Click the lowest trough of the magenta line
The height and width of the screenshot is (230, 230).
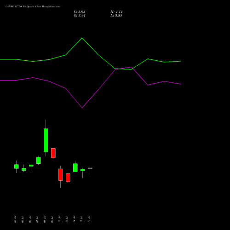[82, 108]
